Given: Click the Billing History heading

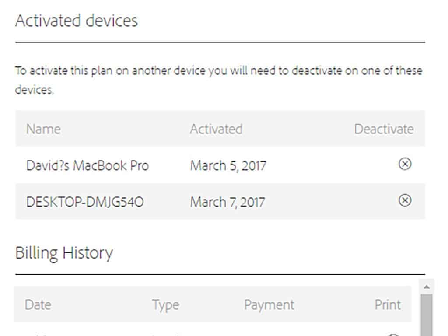Looking at the screenshot, I should pos(64,253).
